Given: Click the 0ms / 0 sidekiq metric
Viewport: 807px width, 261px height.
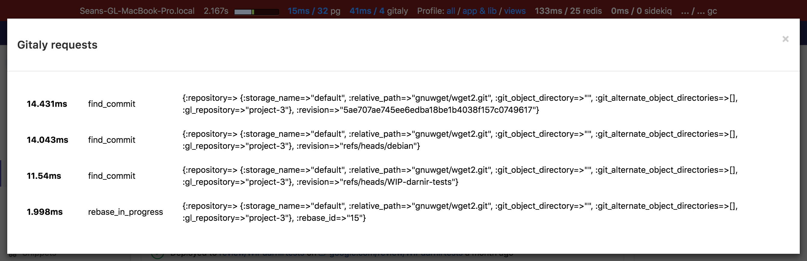Looking at the screenshot, I should [x=641, y=11].
